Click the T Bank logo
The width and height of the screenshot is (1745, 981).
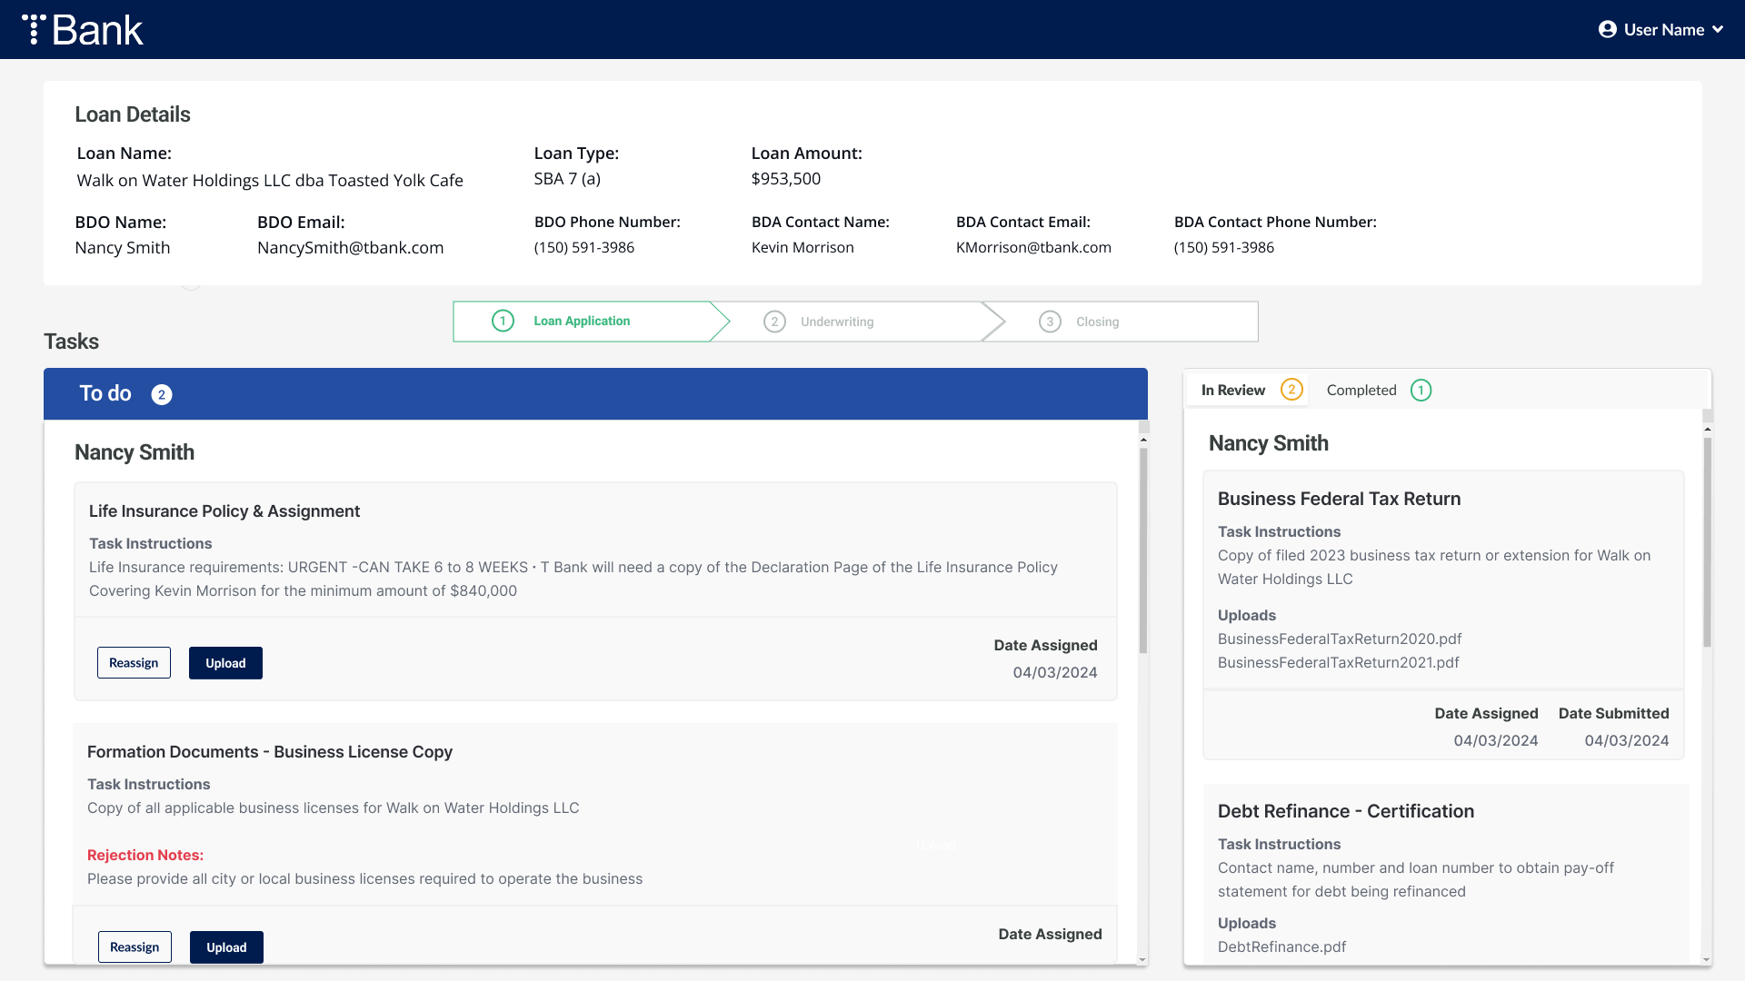(x=83, y=30)
